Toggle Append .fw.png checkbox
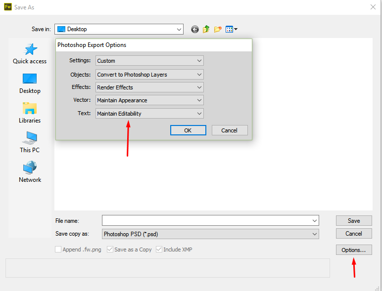Screen dimensions: 382x291 pos(58,249)
